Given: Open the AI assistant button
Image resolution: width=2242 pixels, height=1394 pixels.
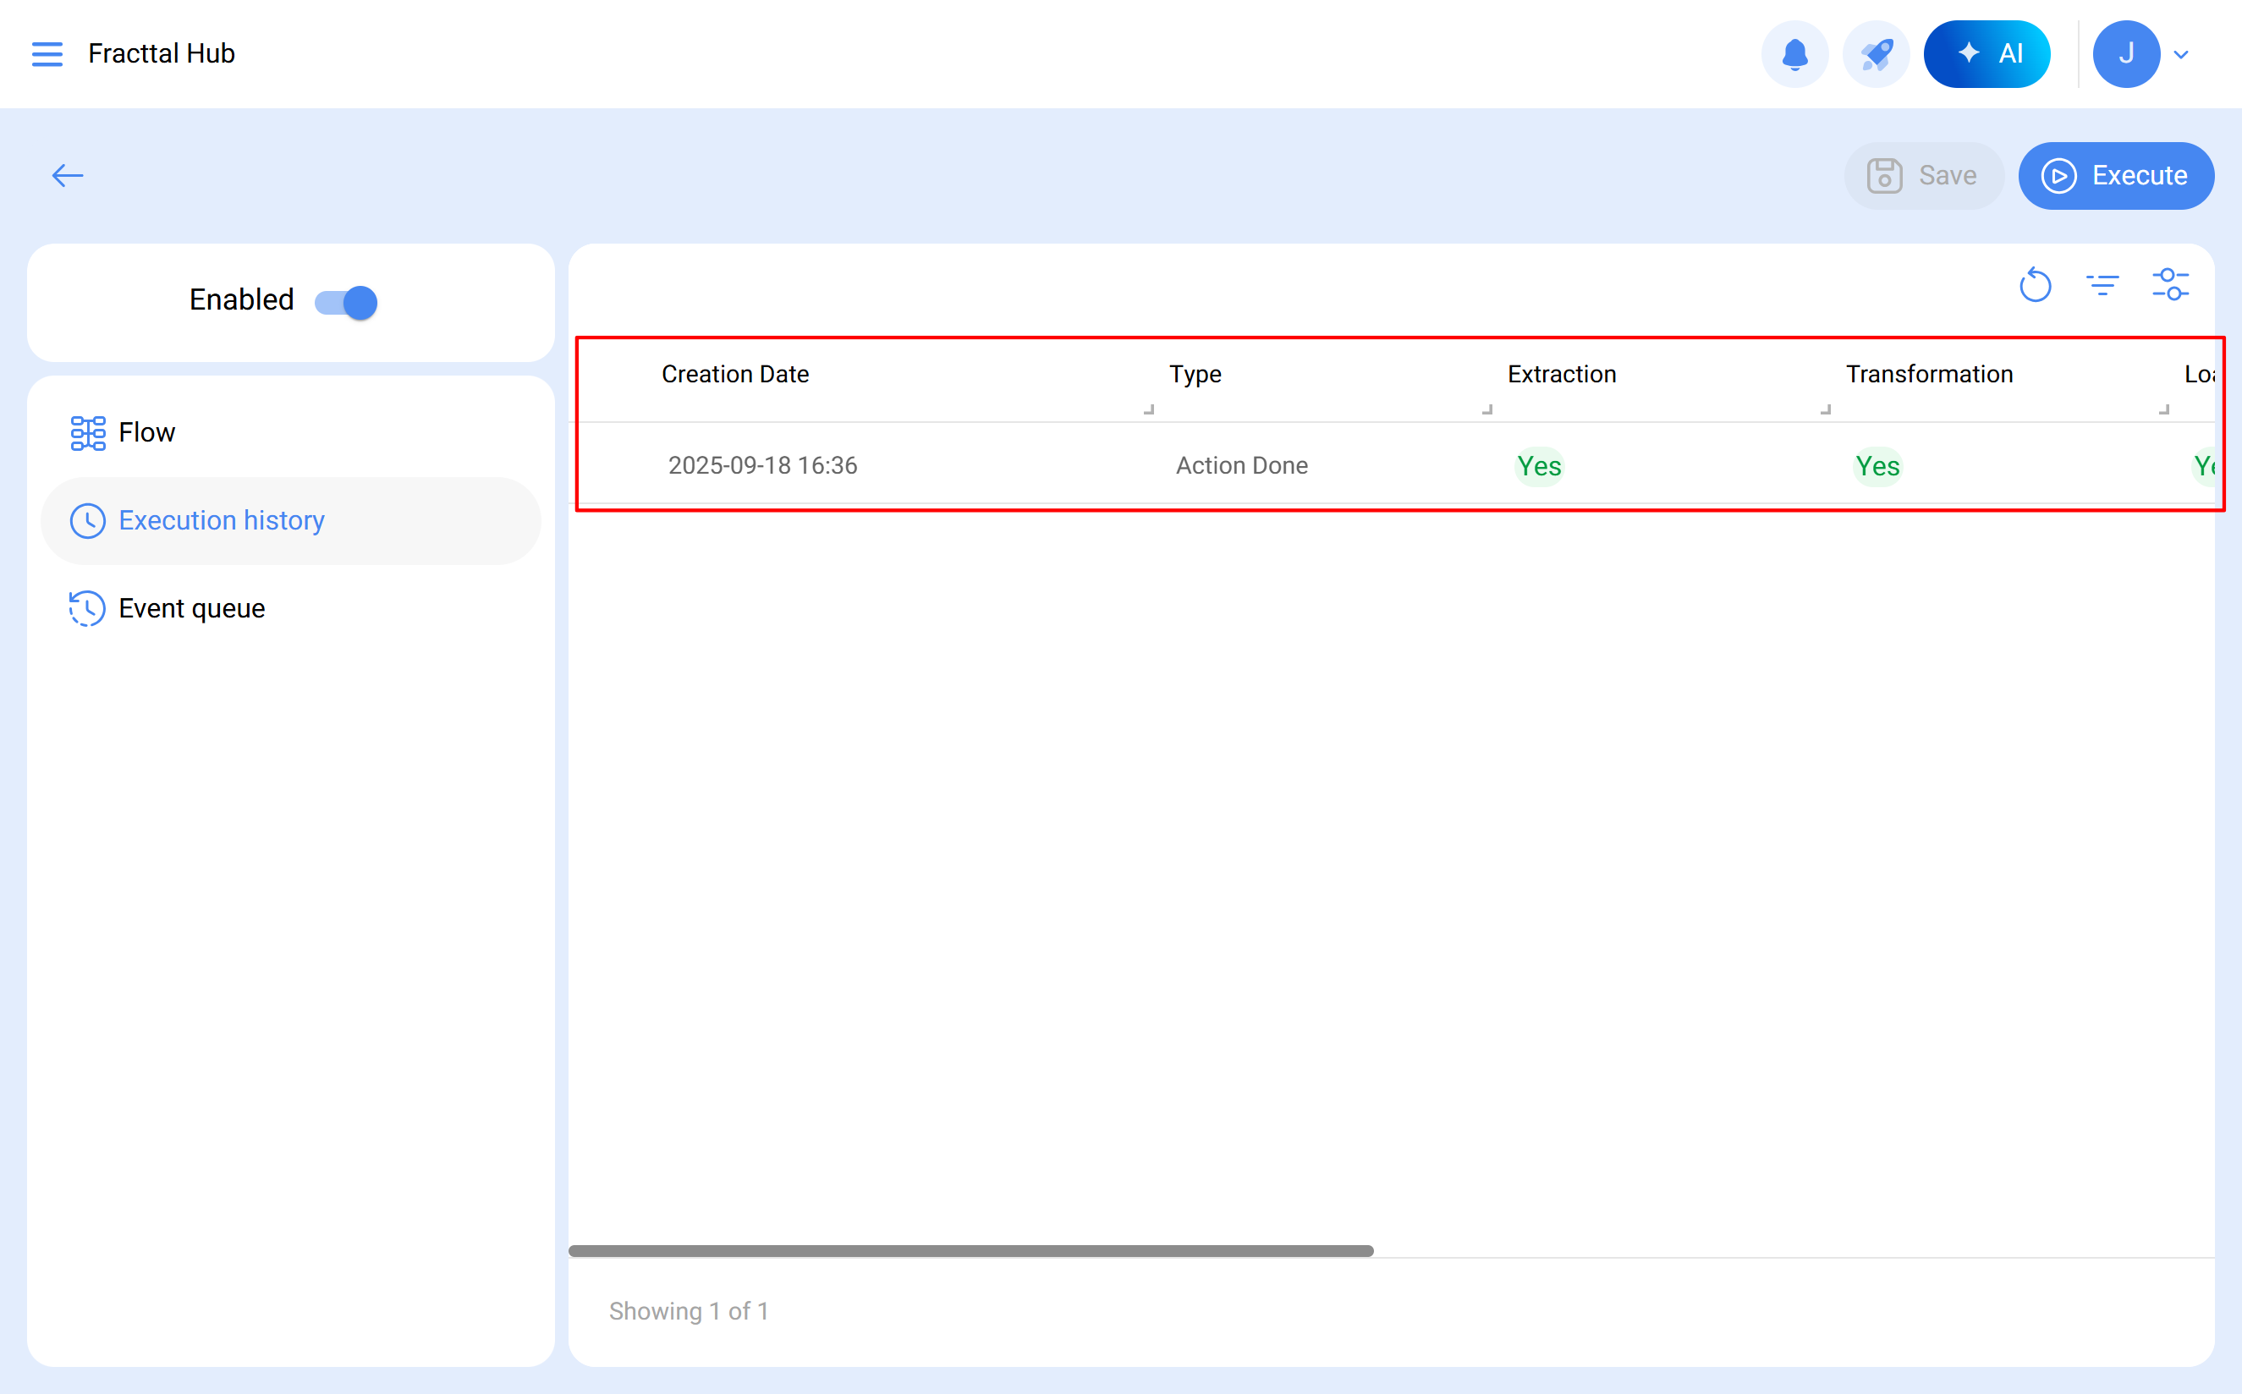Looking at the screenshot, I should point(1986,54).
